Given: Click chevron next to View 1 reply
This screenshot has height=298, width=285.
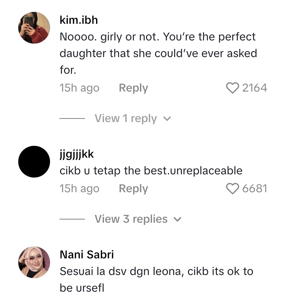Looking at the screenshot, I should click(167, 119).
